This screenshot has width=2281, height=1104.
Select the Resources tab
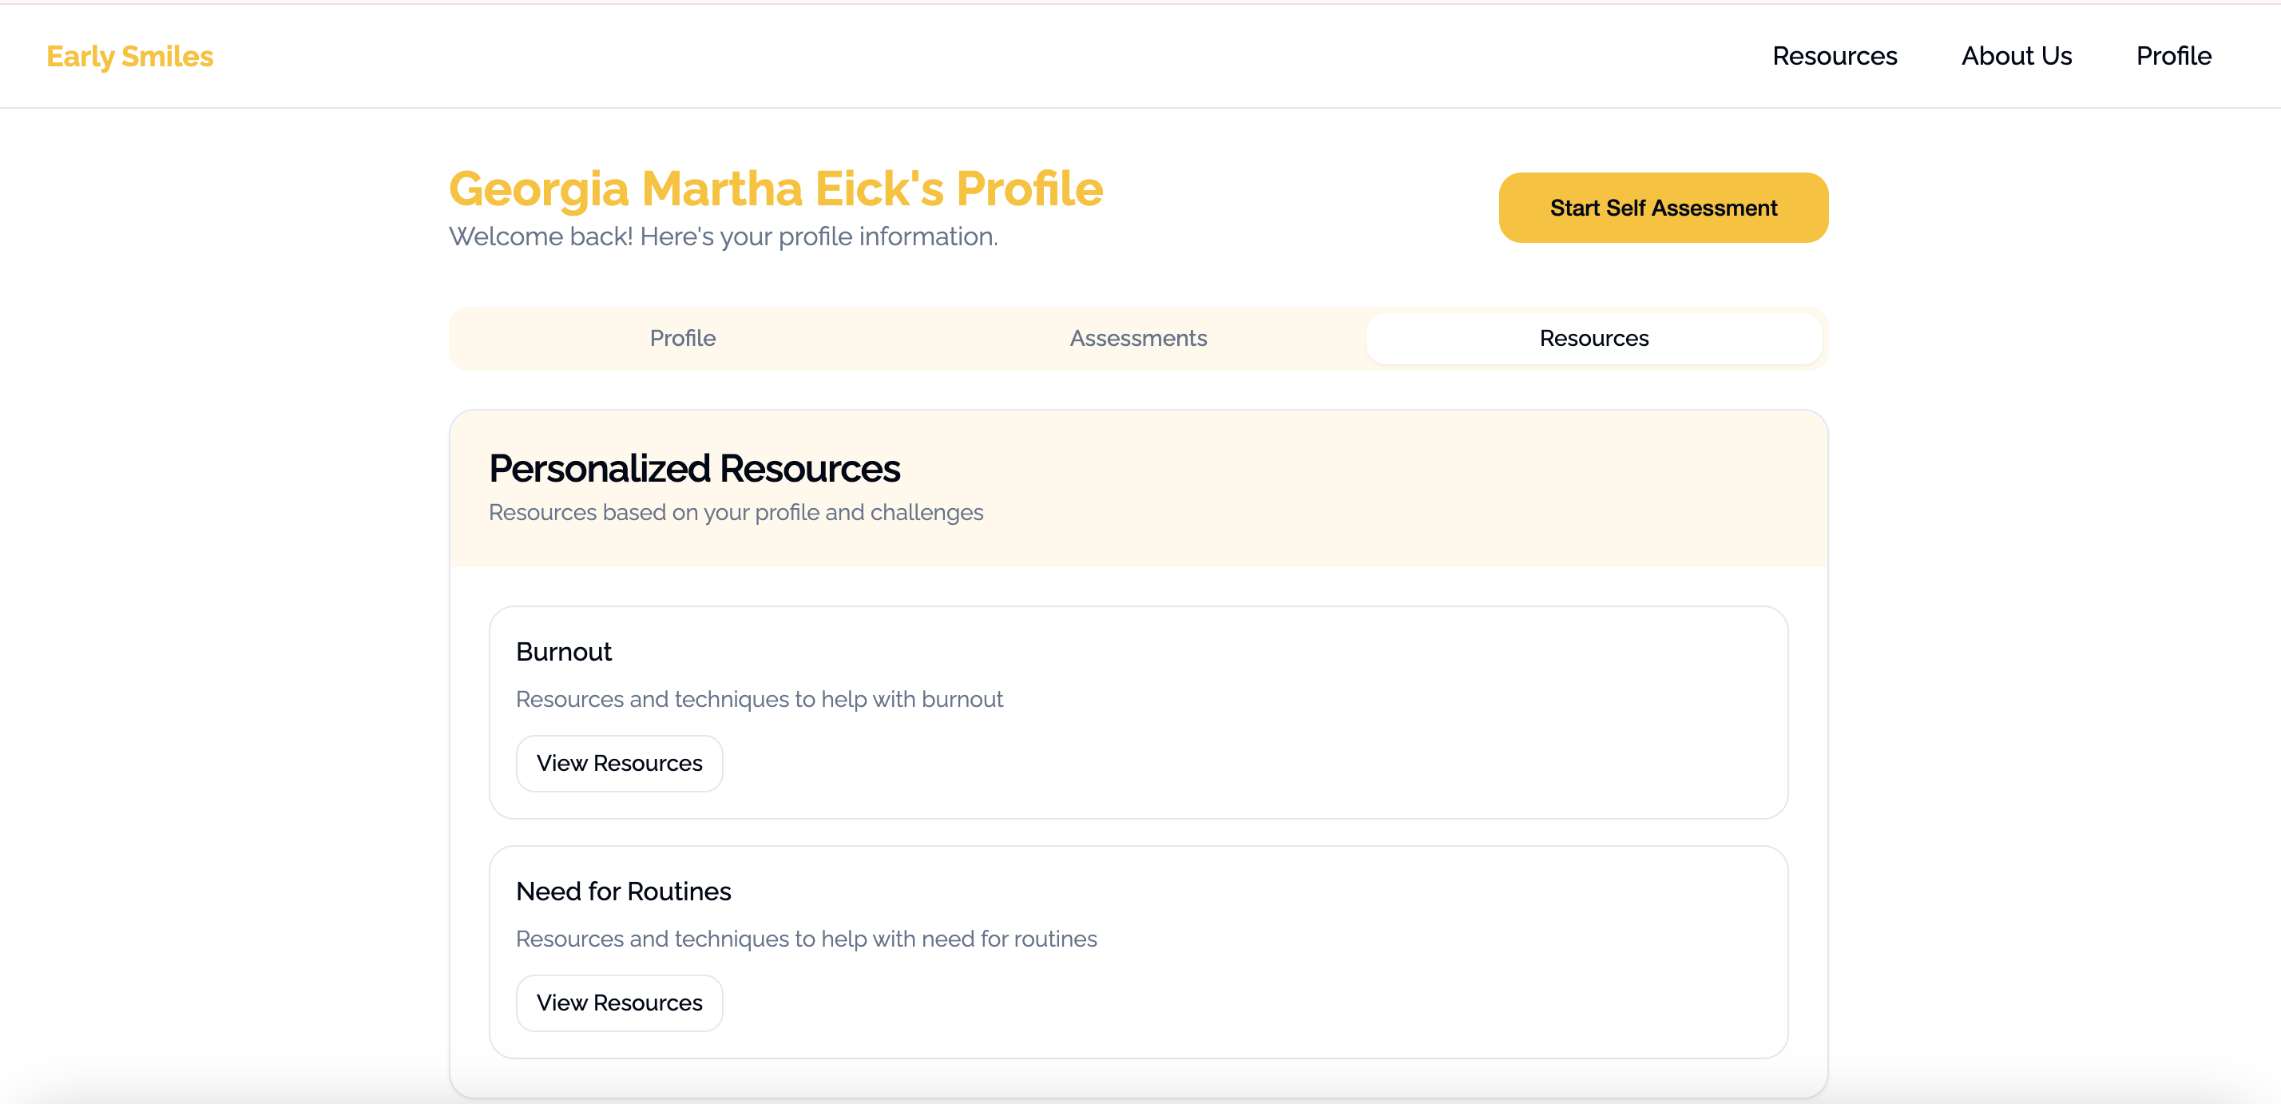(1593, 338)
